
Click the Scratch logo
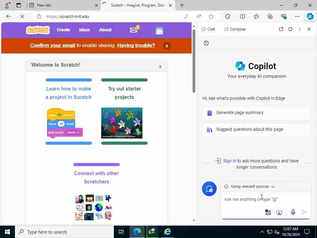click(x=38, y=30)
